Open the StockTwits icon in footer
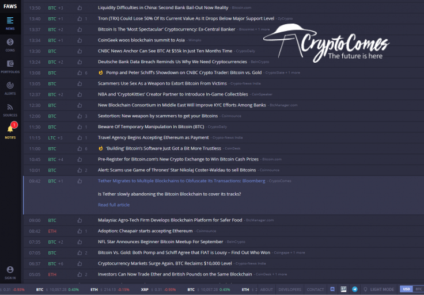424x295 pixels. pos(343,289)
